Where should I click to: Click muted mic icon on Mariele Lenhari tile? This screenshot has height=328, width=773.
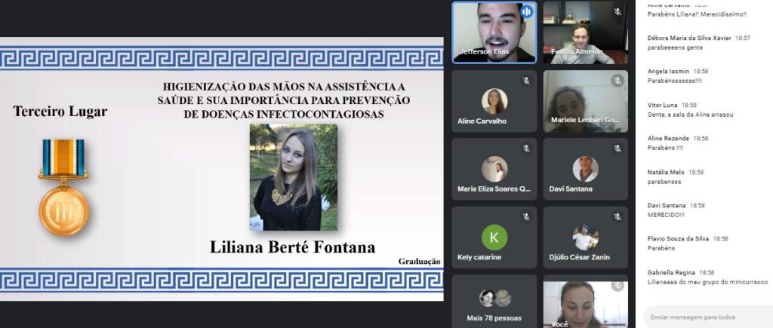pyautogui.click(x=617, y=81)
